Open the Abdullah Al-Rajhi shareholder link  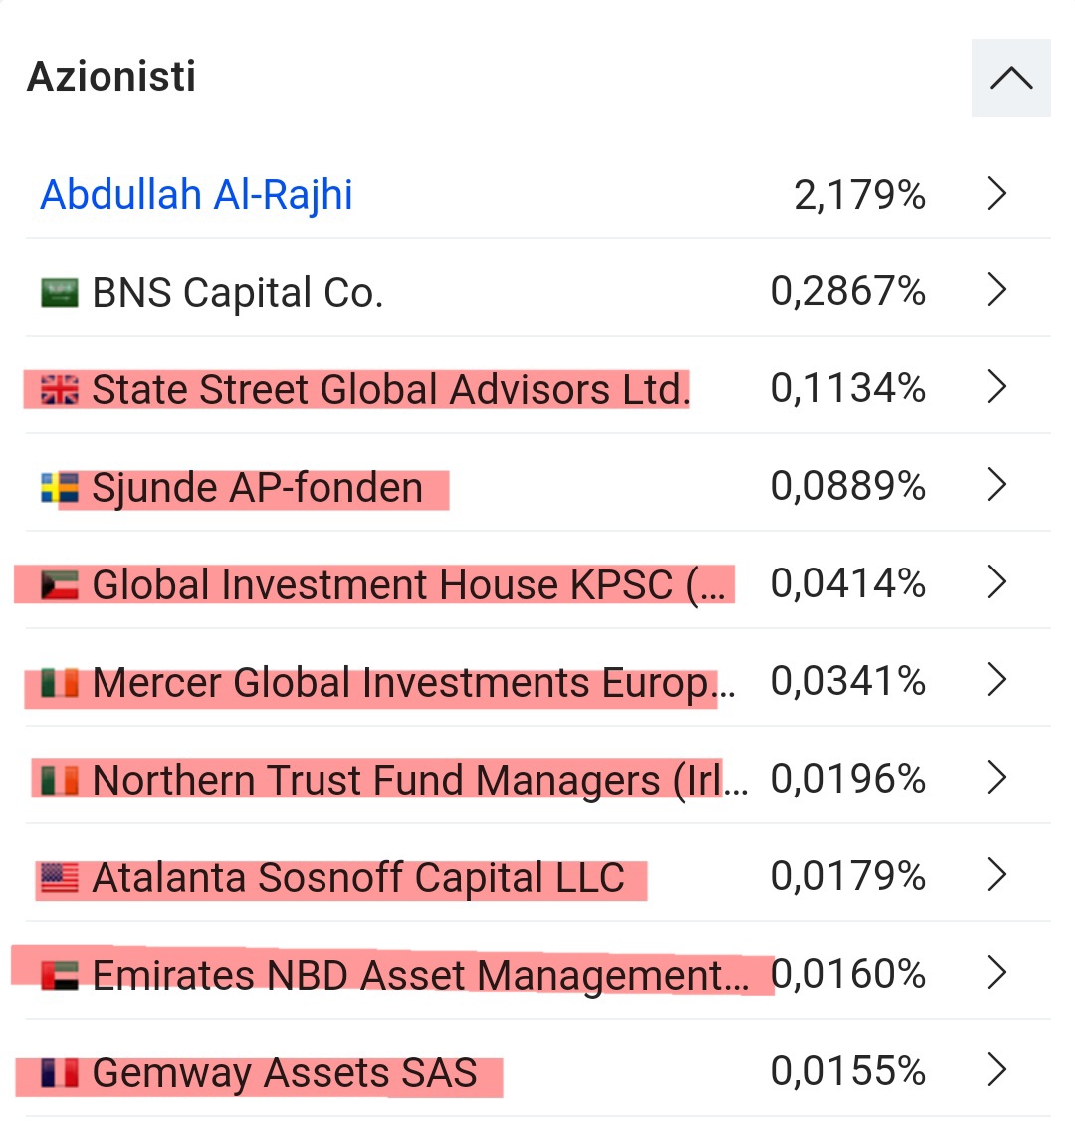[x=196, y=195]
